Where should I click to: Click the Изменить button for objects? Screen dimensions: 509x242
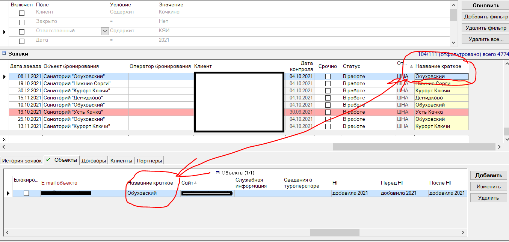click(x=488, y=186)
